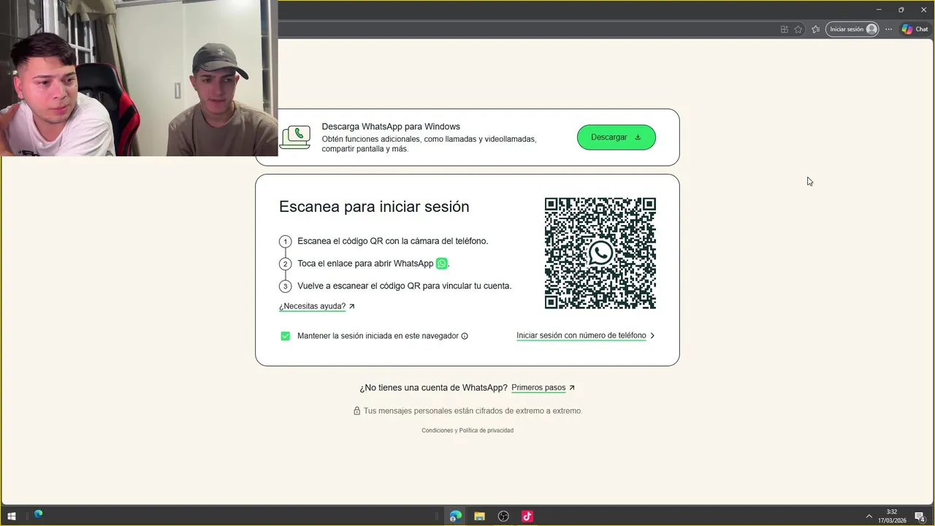Click green WhatsApp icon in step 2
The width and height of the screenshot is (935, 526).
(441, 264)
